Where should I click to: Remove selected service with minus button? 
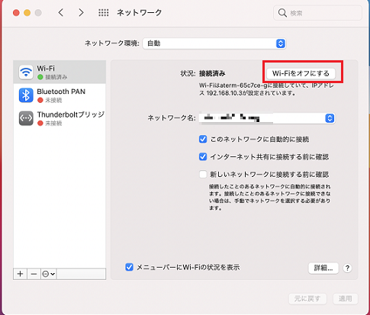(34, 274)
